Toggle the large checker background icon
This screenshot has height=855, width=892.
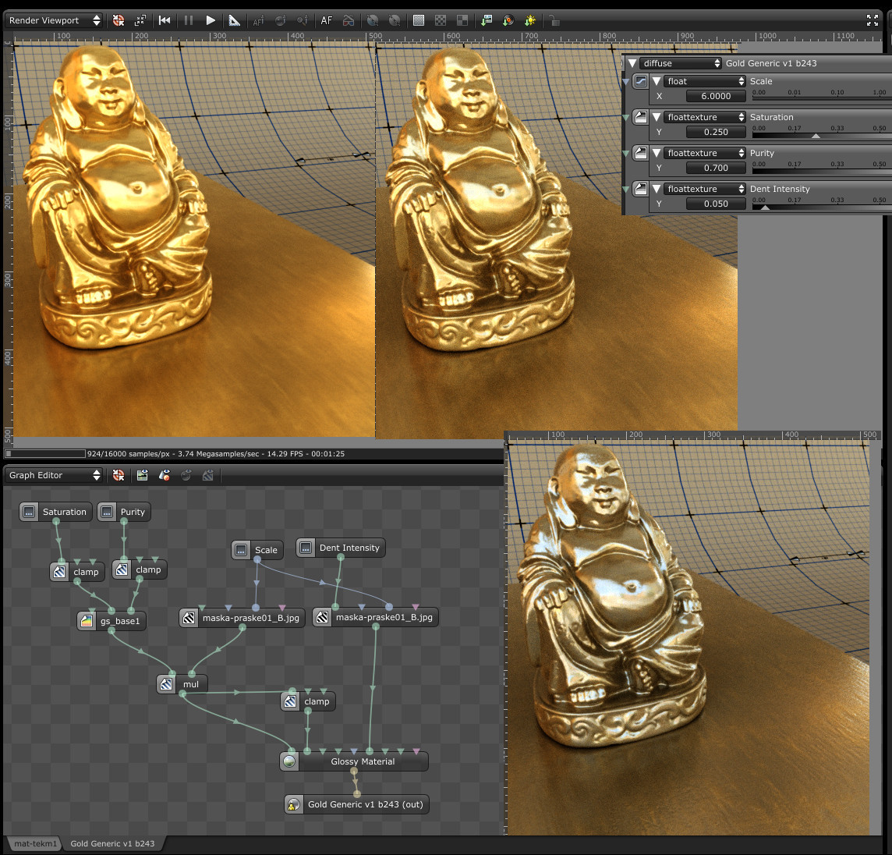(x=462, y=20)
